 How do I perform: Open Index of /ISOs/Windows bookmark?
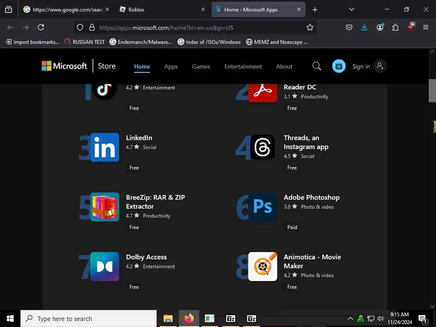[209, 42]
